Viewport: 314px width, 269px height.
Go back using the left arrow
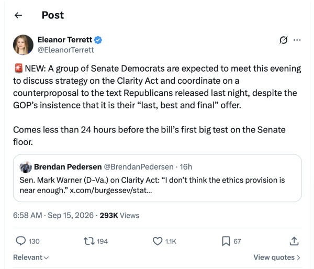(18, 15)
